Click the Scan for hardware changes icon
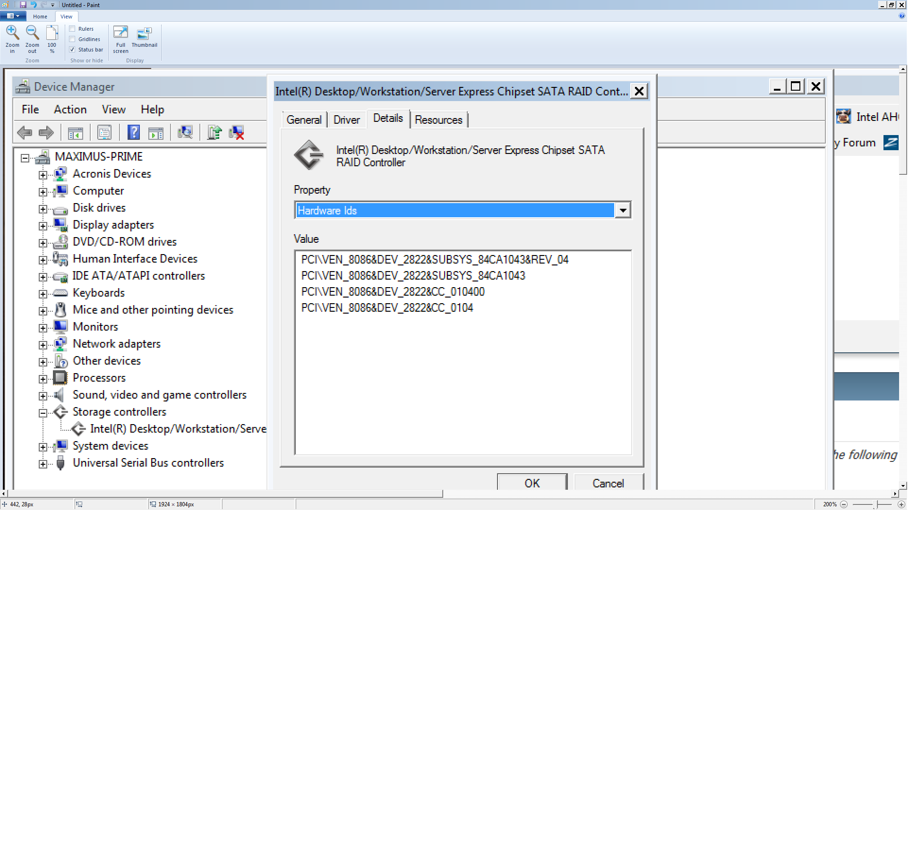Image resolution: width=909 pixels, height=852 pixels. click(185, 133)
